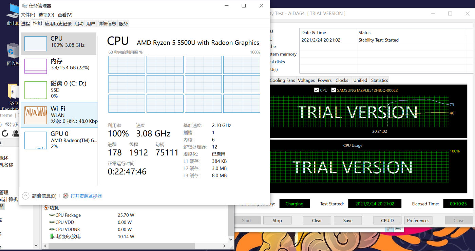This screenshot has height=251, width=475.
Task: Switch to Unified tab in AIDA64
Action: 360,80
